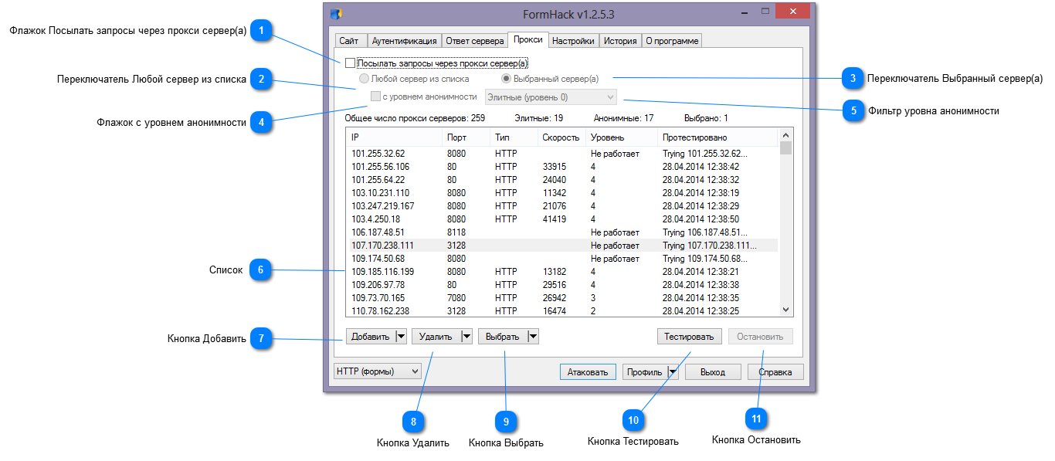Enable sending requests through proxy server checkbox
This screenshot has width=1055, height=461.
351,63
